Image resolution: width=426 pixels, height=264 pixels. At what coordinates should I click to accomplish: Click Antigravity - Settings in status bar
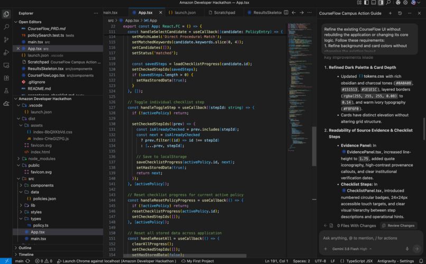coord(395,261)
